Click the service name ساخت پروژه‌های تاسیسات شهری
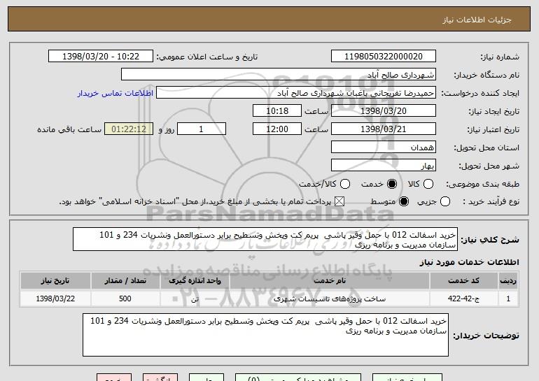The width and height of the screenshot is (539, 381). click(329, 299)
